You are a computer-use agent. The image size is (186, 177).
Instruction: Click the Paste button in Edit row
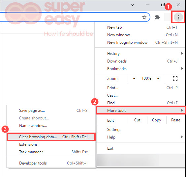pyautogui.click(x=176, y=120)
